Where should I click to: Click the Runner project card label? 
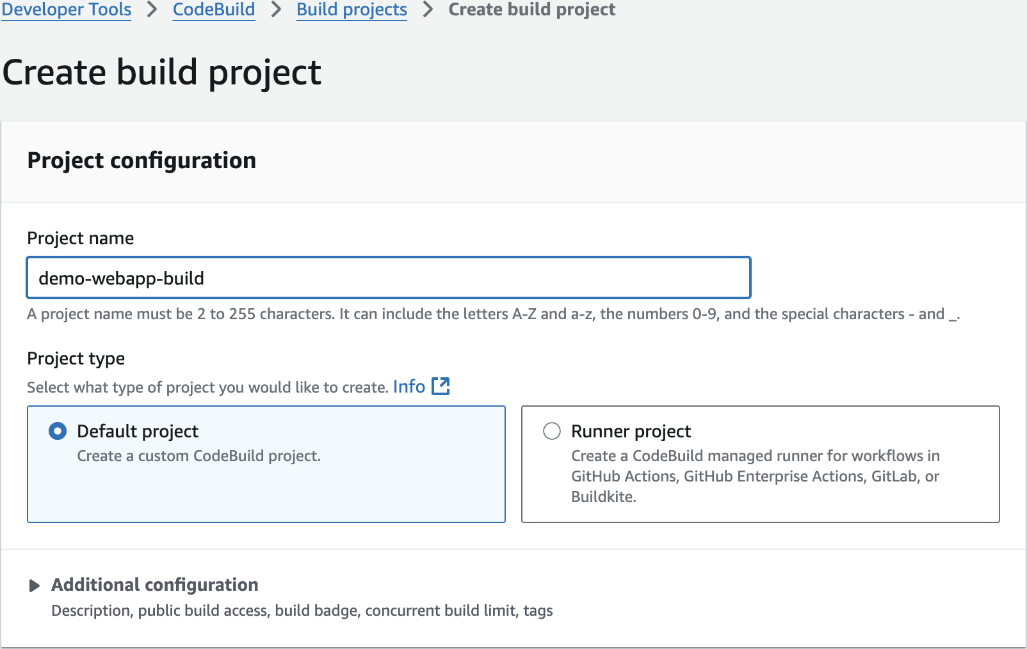[x=631, y=431]
